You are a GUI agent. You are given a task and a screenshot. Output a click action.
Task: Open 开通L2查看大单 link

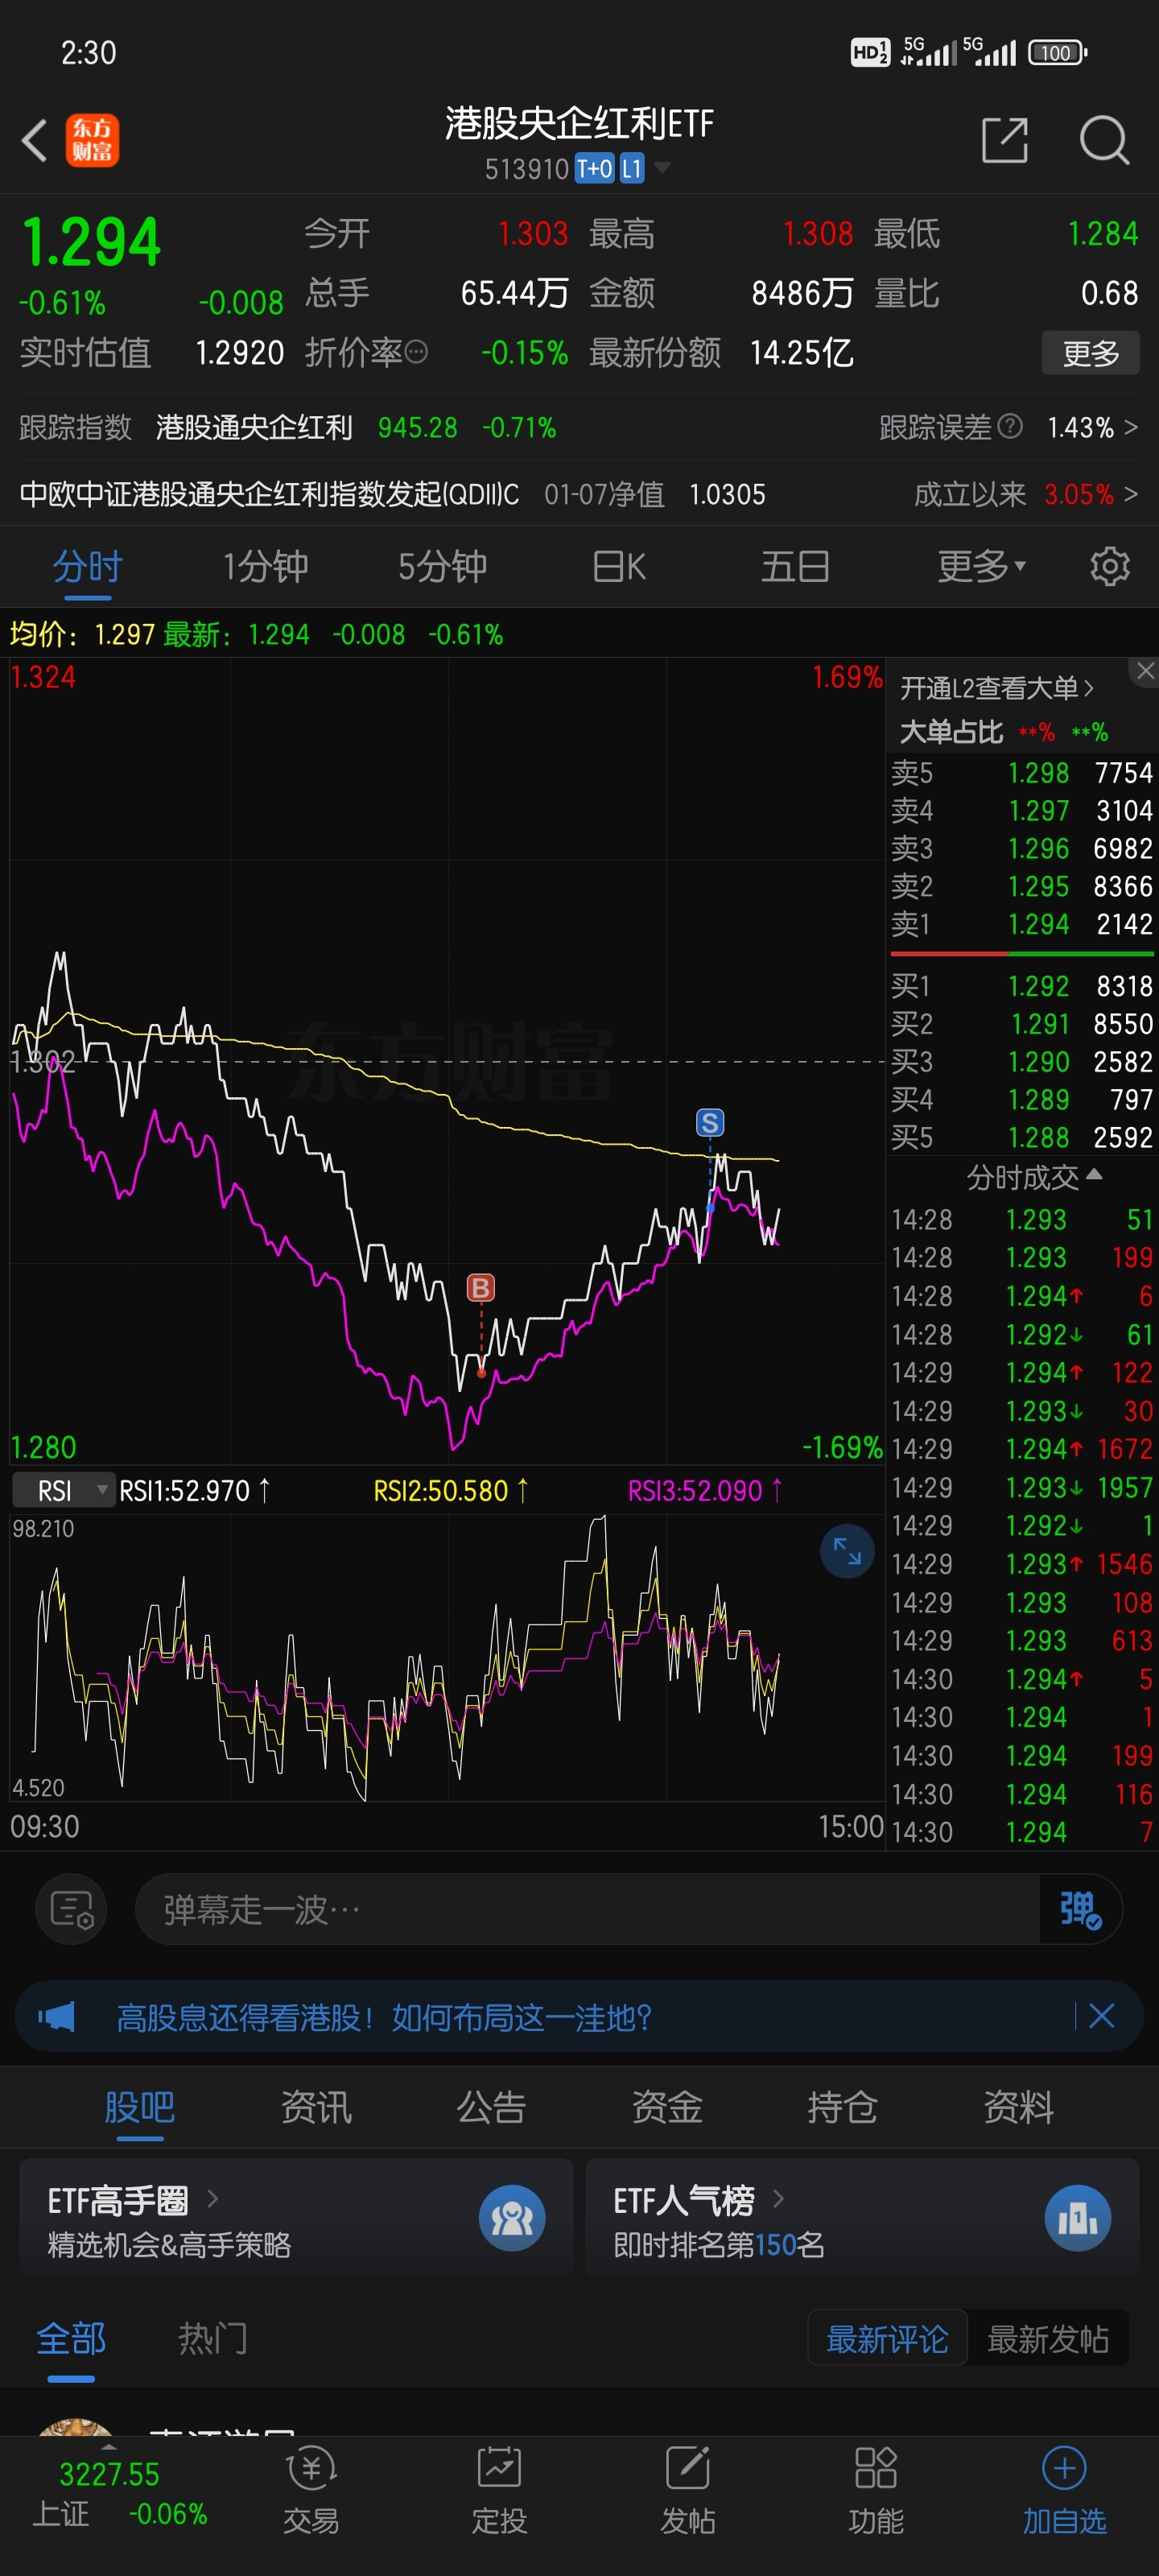[x=996, y=688]
